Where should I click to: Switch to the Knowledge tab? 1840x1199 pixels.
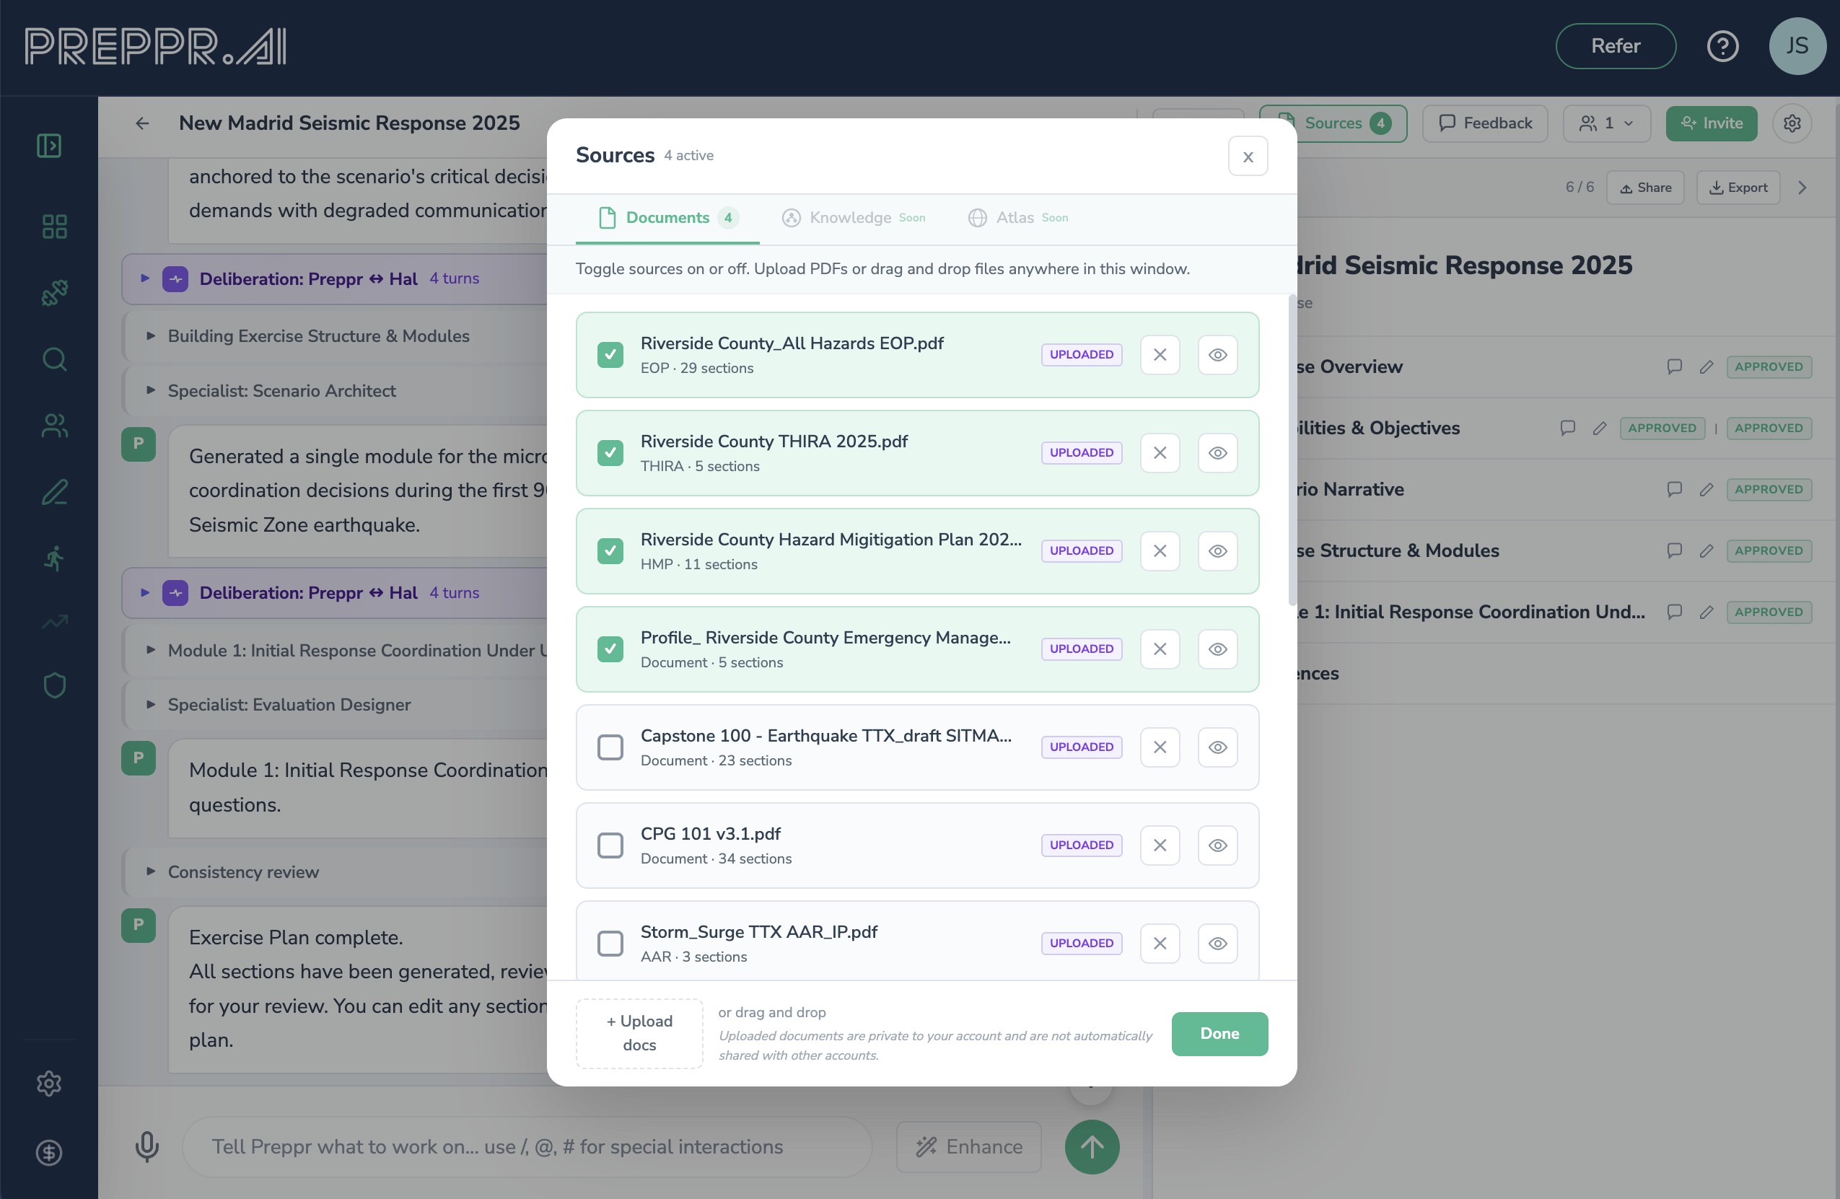click(x=851, y=218)
